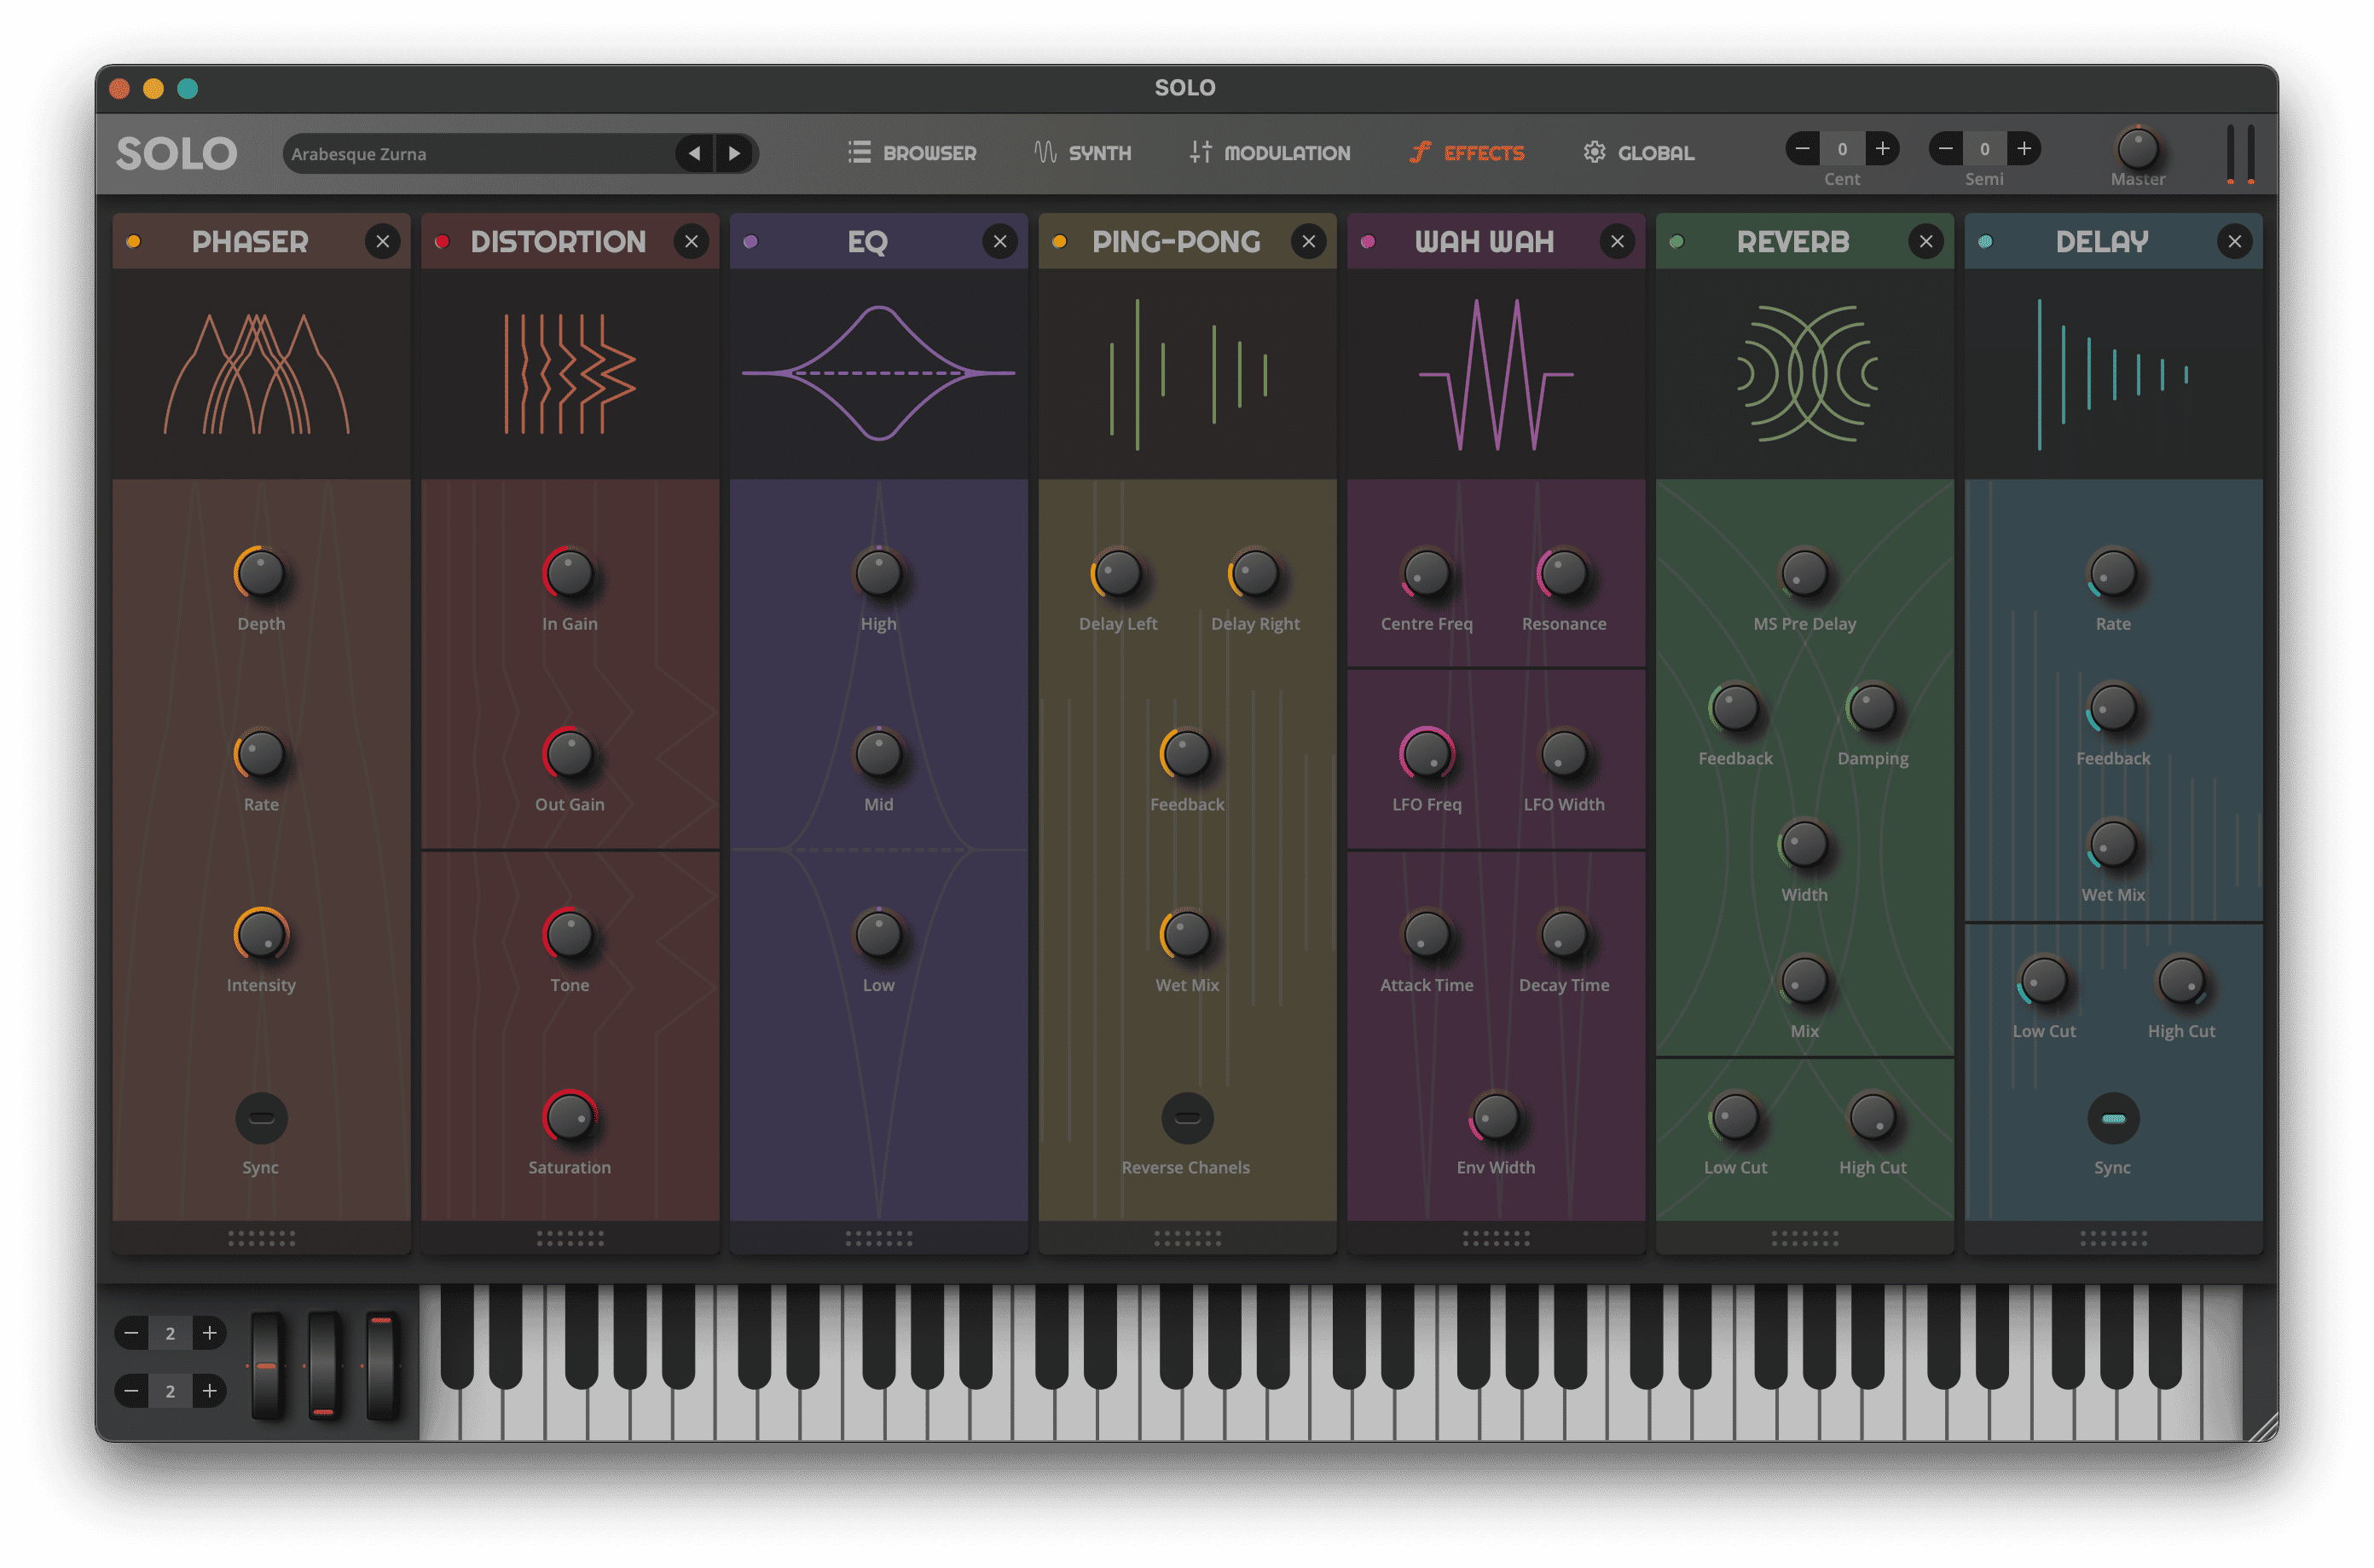Toggle the Reverb power indicator dot
This screenshot has height=1568, width=2374.
point(1676,241)
